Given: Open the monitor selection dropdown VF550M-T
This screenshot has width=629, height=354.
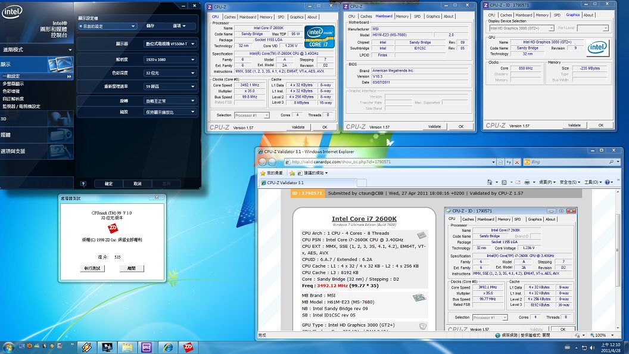Looking at the screenshot, I should [170, 44].
